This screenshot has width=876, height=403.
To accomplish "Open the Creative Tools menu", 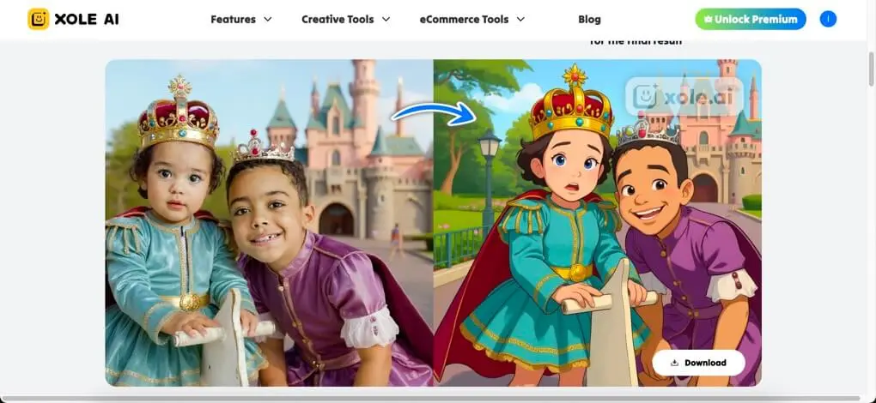I will [338, 19].
